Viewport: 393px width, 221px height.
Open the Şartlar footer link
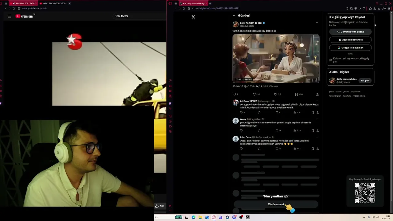pos(332,92)
